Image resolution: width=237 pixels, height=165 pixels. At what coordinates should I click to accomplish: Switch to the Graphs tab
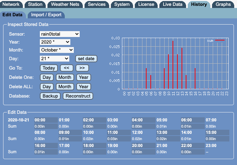[223, 4]
